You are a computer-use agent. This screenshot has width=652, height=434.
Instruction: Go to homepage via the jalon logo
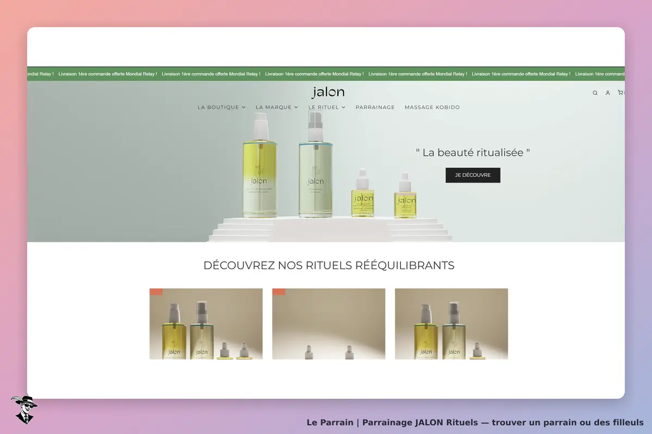(x=328, y=92)
